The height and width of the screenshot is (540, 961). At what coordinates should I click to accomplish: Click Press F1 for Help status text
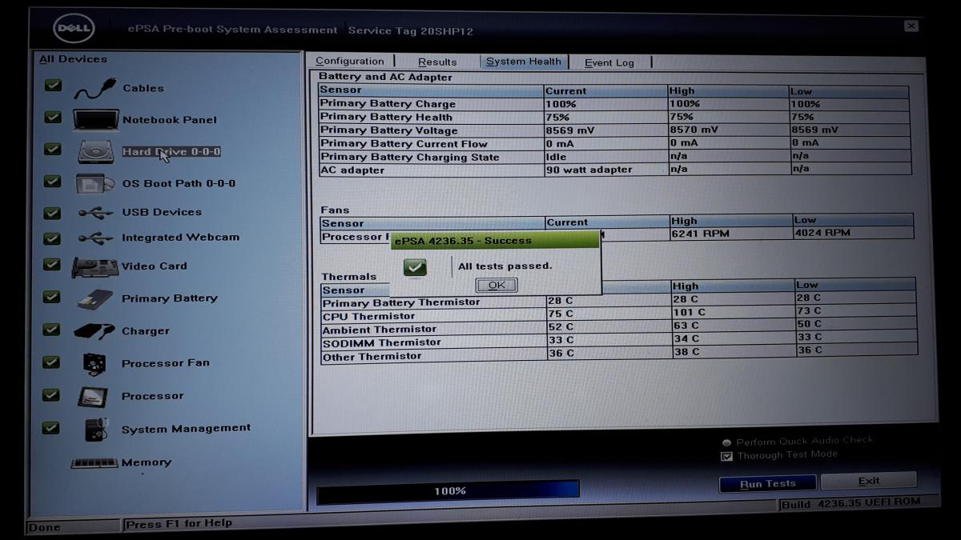[x=179, y=524]
